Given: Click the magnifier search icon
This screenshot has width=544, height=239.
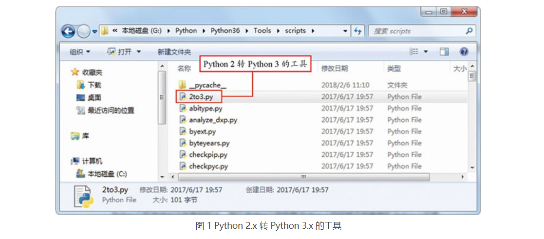Looking at the screenshot, I should click(x=469, y=31).
